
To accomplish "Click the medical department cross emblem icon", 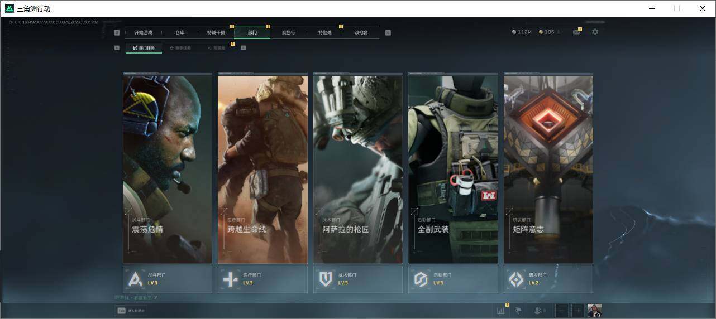I will (230, 279).
